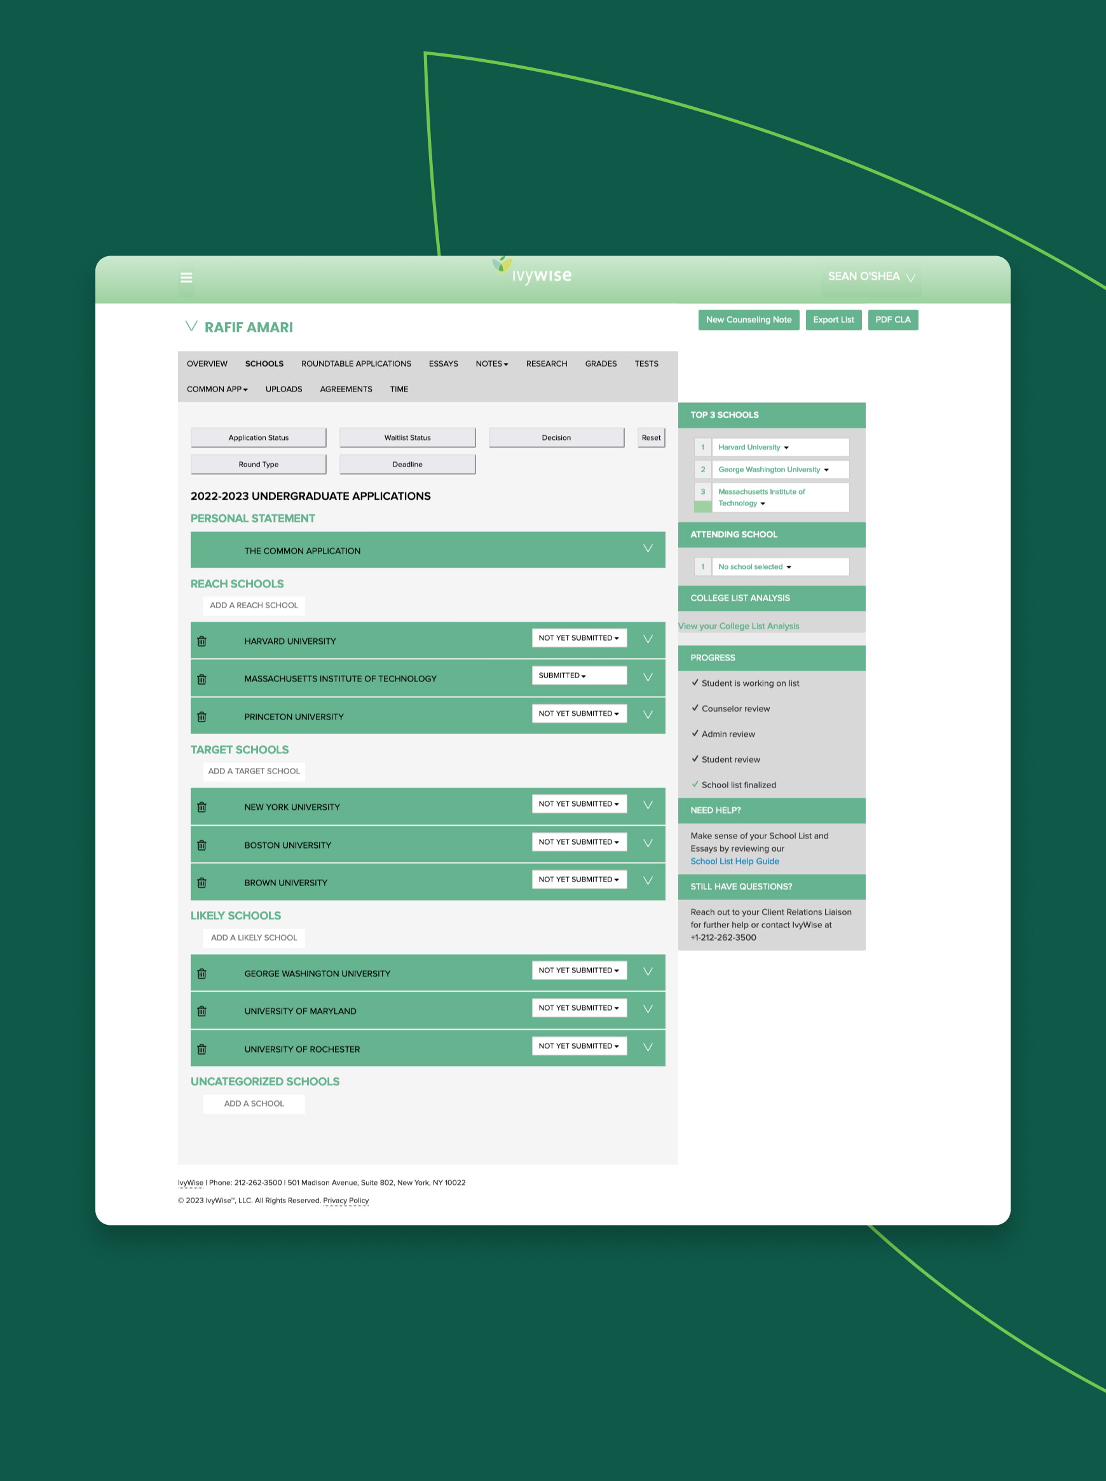Switch to Roundtable Applications tab
Image resolution: width=1106 pixels, height=1481 pixels.
(356, 364)
